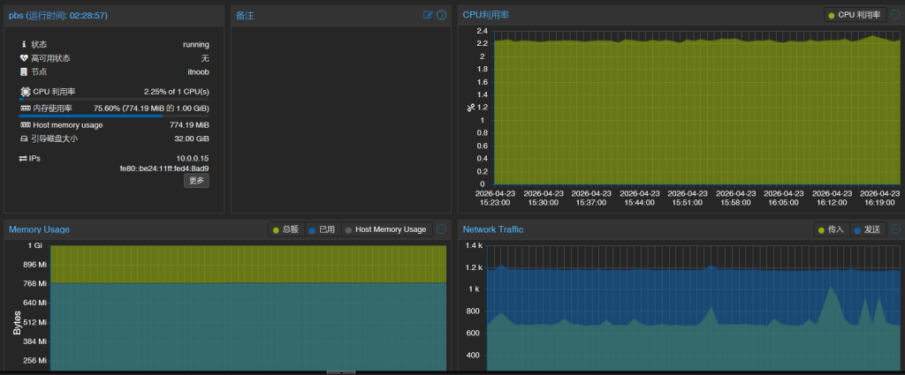Click the edit icon in 备注 panel
The image size is (905, 375).
pos(429,15)
